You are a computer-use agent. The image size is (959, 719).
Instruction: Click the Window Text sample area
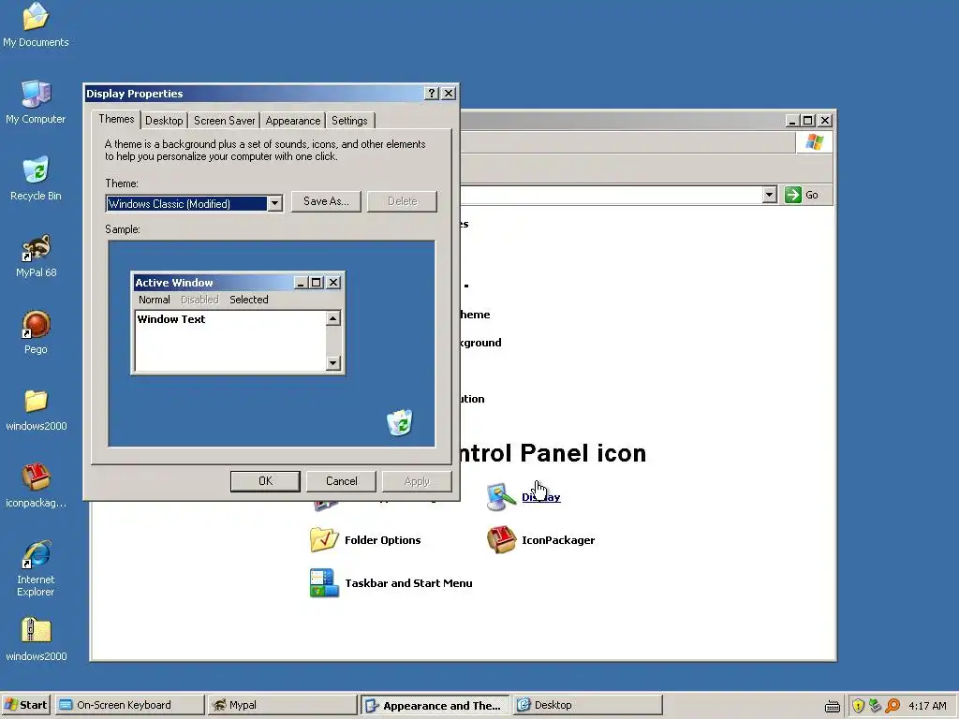pyautogui.click(x=230, y=341)
